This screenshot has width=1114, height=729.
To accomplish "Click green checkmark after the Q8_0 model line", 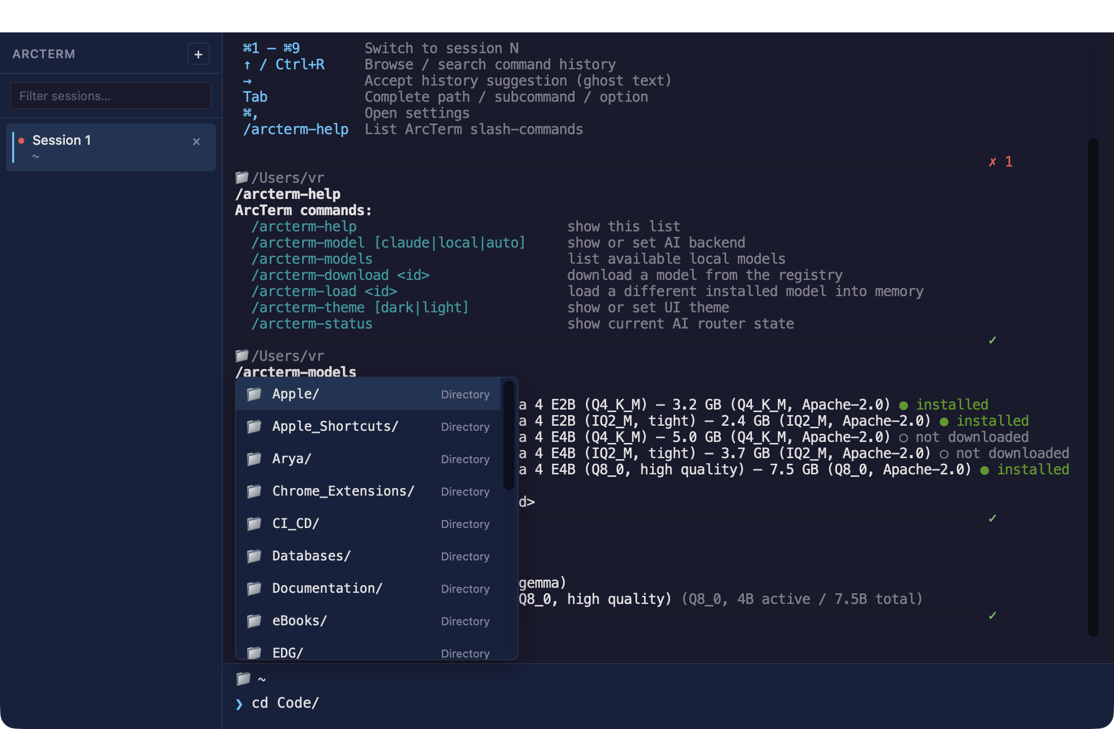I will (992, 616).
